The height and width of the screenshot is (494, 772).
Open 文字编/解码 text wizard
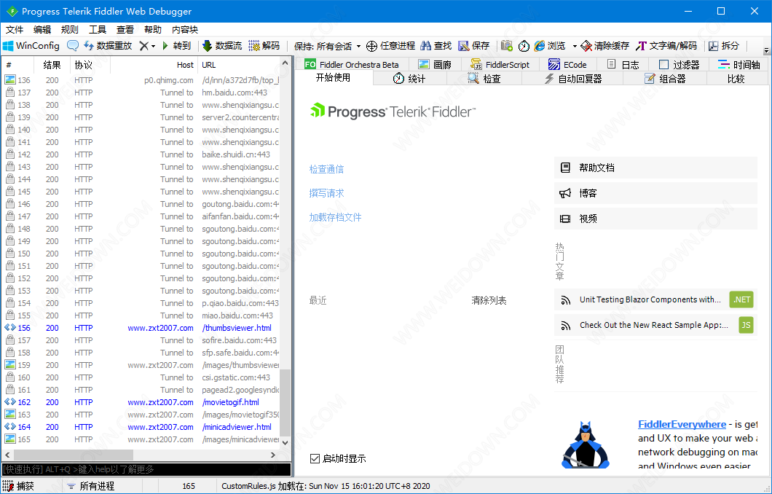(666, 46)
